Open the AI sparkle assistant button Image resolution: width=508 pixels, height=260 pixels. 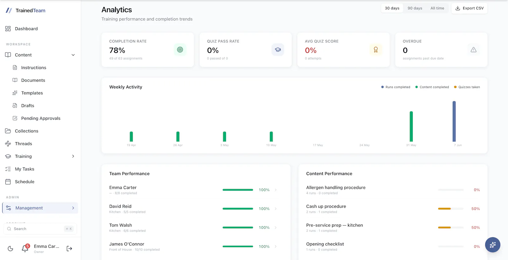pyautogui.click(x=492, y=245)
